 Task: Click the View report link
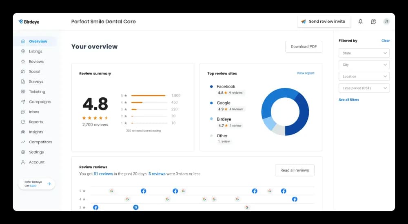click(x=305, y=73)
